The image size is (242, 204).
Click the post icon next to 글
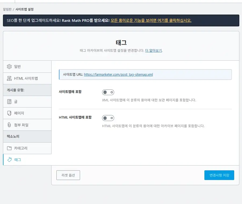(x=9, y=102)
